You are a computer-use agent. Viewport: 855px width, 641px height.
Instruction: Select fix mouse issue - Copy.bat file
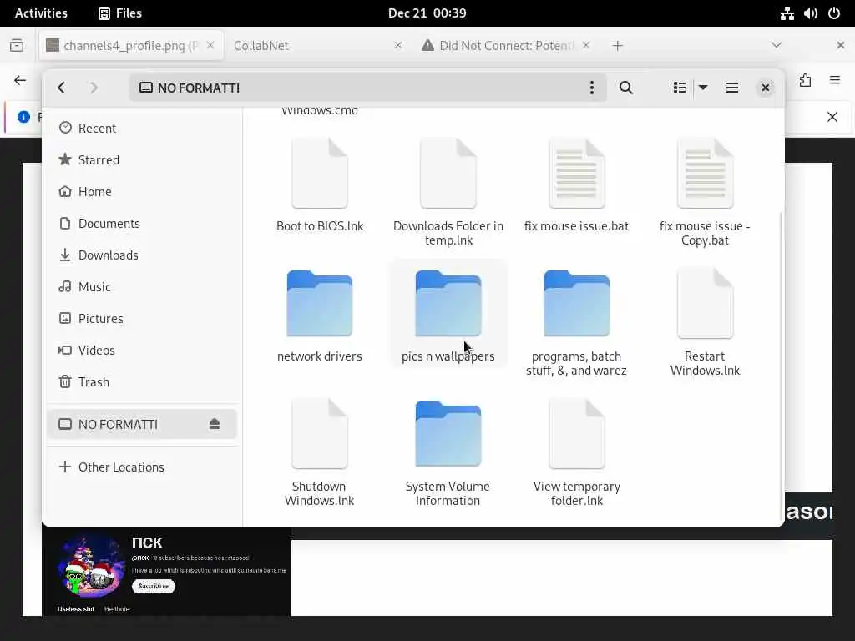click(x=705, y=192)
